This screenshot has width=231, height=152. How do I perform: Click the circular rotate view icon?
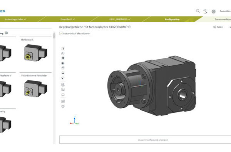[x=63, y=85]
